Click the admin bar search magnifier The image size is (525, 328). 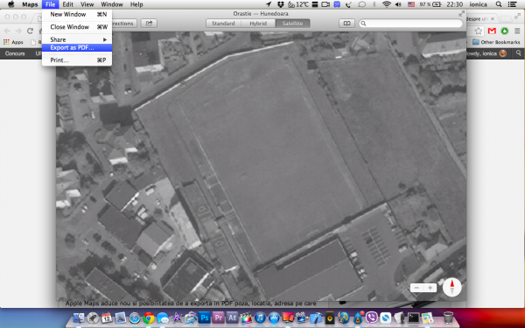click(518, 52)
